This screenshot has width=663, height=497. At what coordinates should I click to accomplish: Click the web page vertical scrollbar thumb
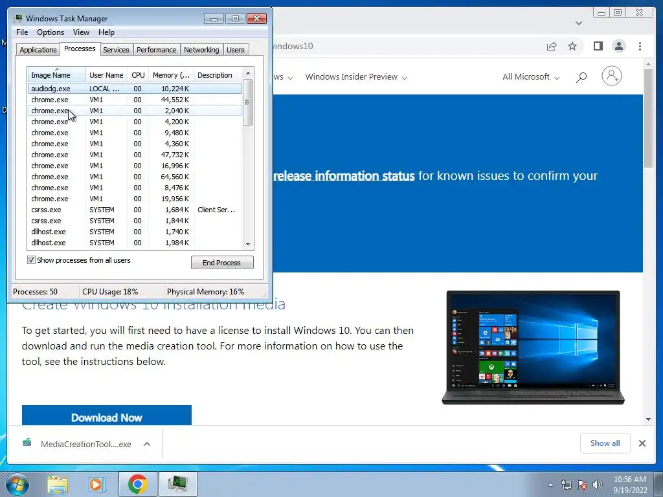tap(648, 118)
